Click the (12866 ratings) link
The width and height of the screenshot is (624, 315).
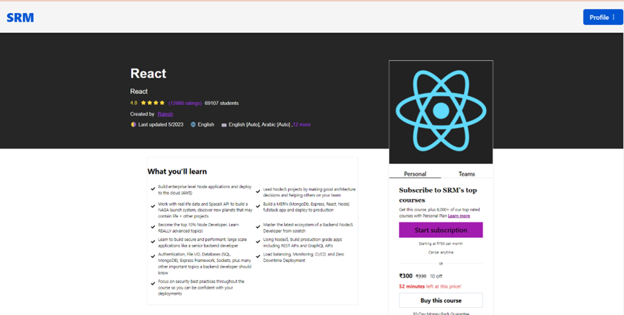(x=185, y=103)
